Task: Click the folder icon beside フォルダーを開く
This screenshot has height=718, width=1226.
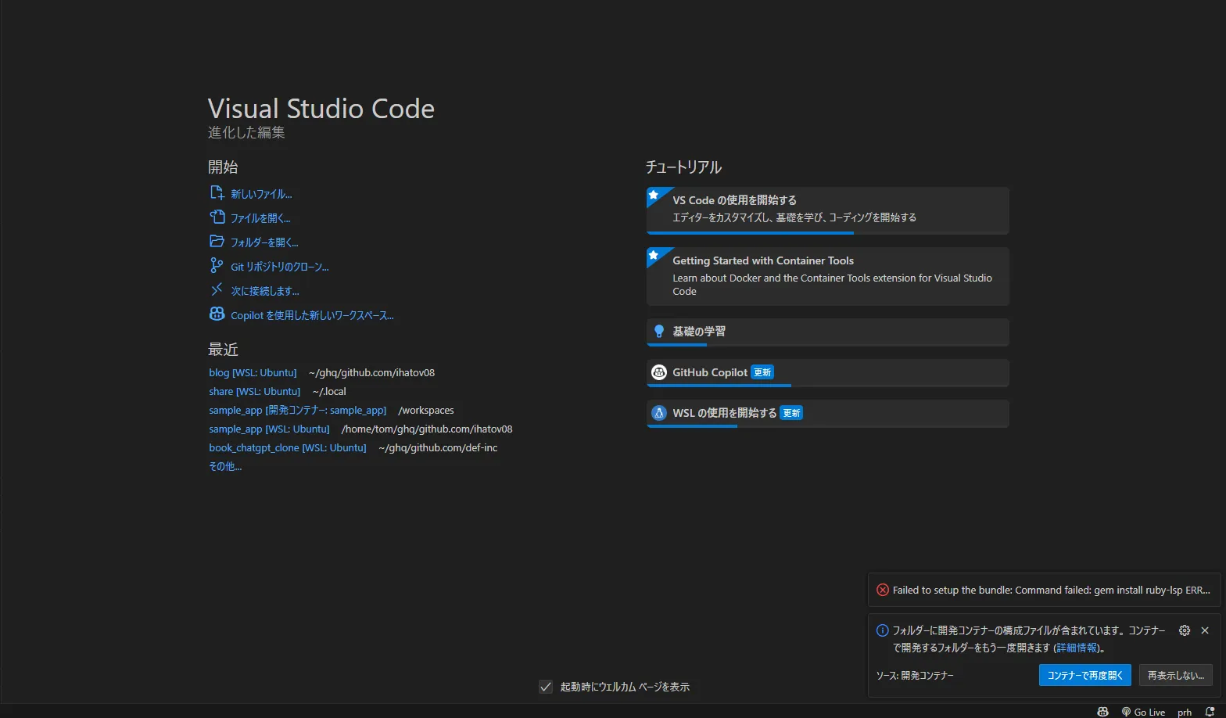Action: [x=217, y=241]
